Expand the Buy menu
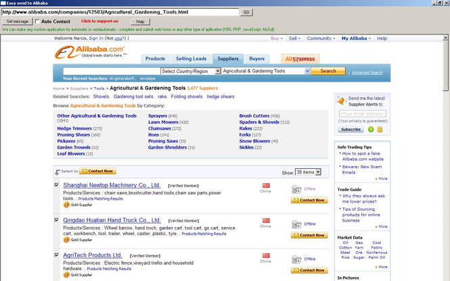 [x=277, y=39]
